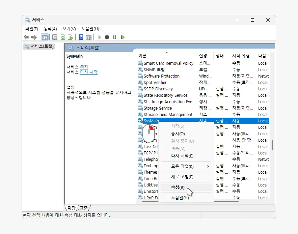The height and width of the screenshot is (234, 298).
Task: Click the Back navigation arrow icon
Action: (26, 37)
